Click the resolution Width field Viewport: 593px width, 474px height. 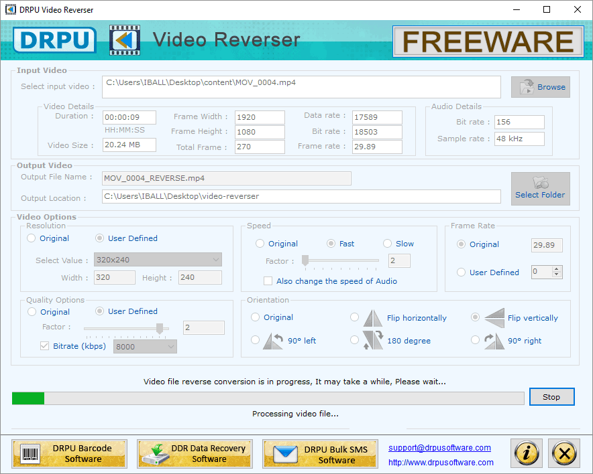click(x=114, y=277)
